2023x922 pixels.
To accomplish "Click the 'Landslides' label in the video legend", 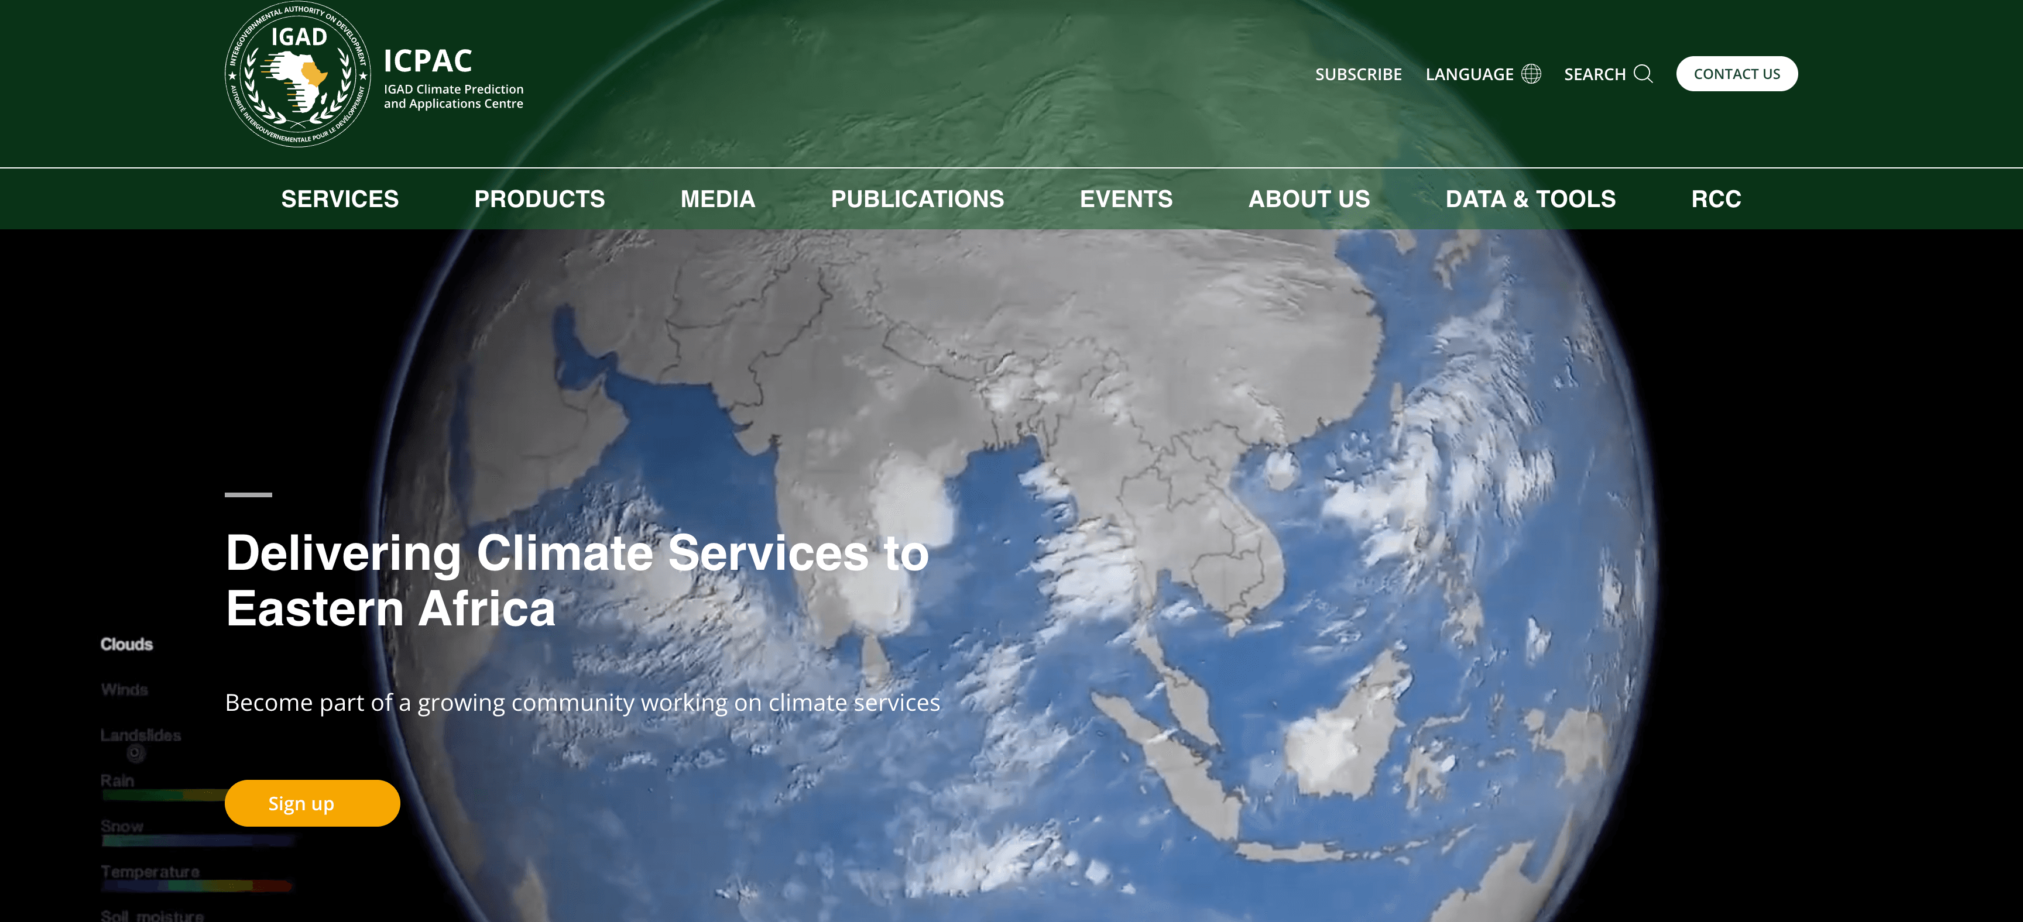I will point(140,735).
